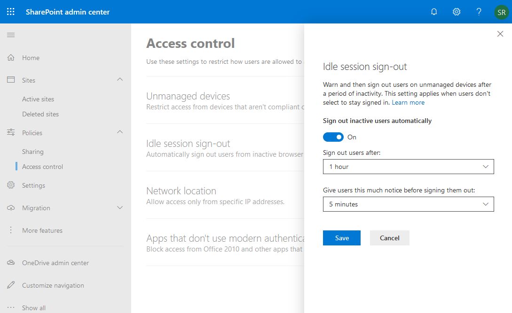Save the Idle session sign-out settings
The width and height of the screenshot is (512, 313).
click(341, 238)
